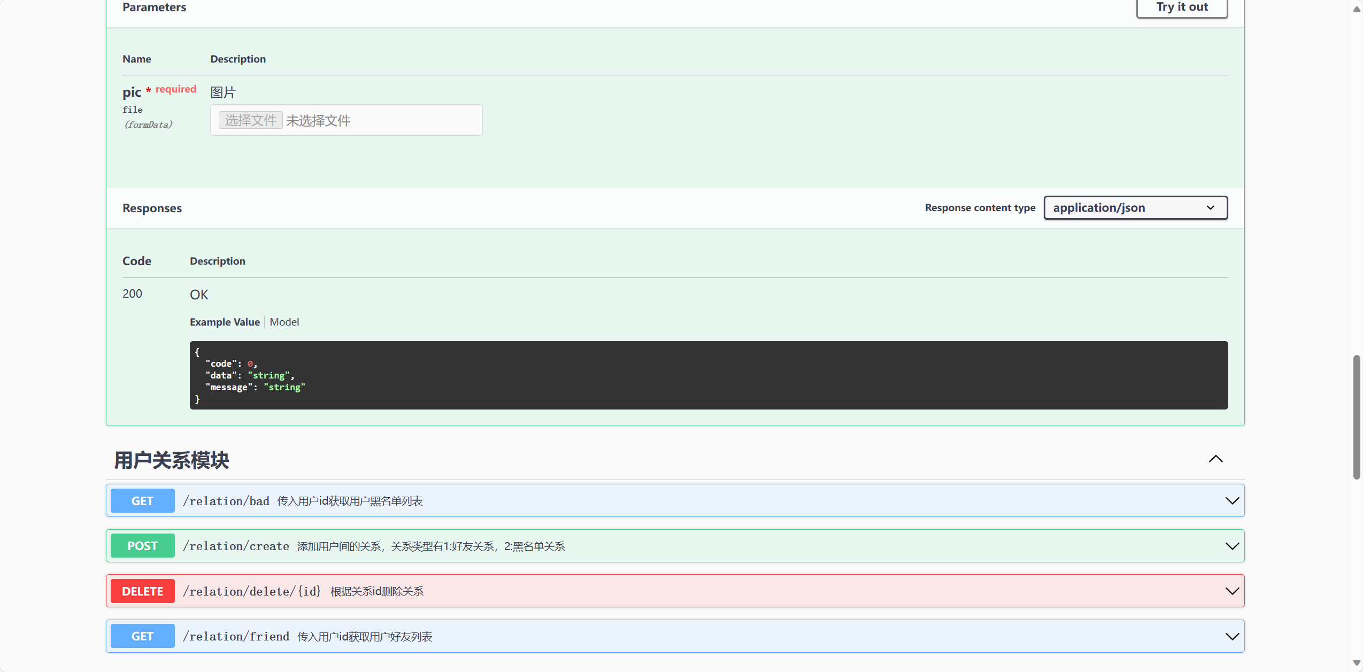
Task: Select the Example Value tab
Action: tap(225, 322)
